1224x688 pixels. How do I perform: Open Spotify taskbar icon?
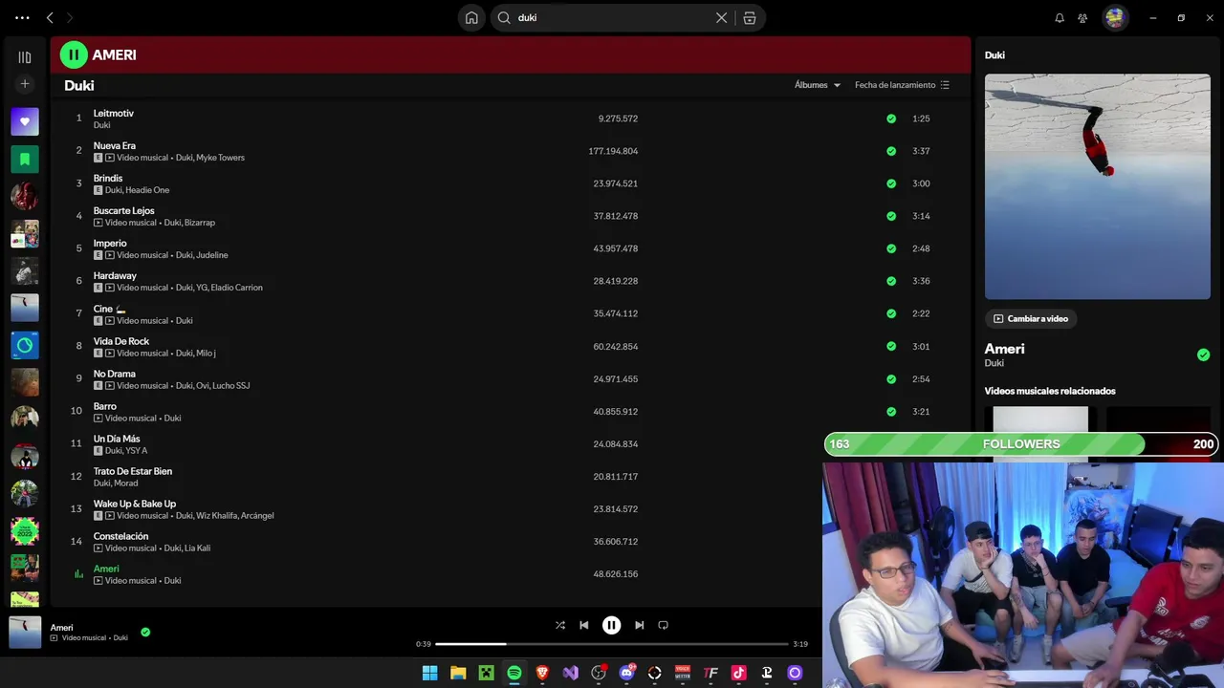pyautogui.click(x=514, y=673)
